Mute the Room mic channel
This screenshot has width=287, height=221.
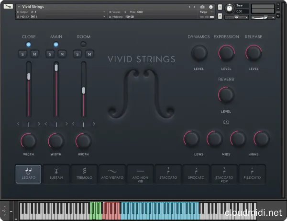point(89,54)
